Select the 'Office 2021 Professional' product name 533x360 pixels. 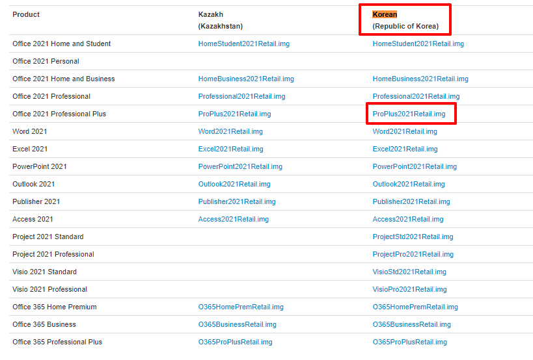[x=51, y=96]
